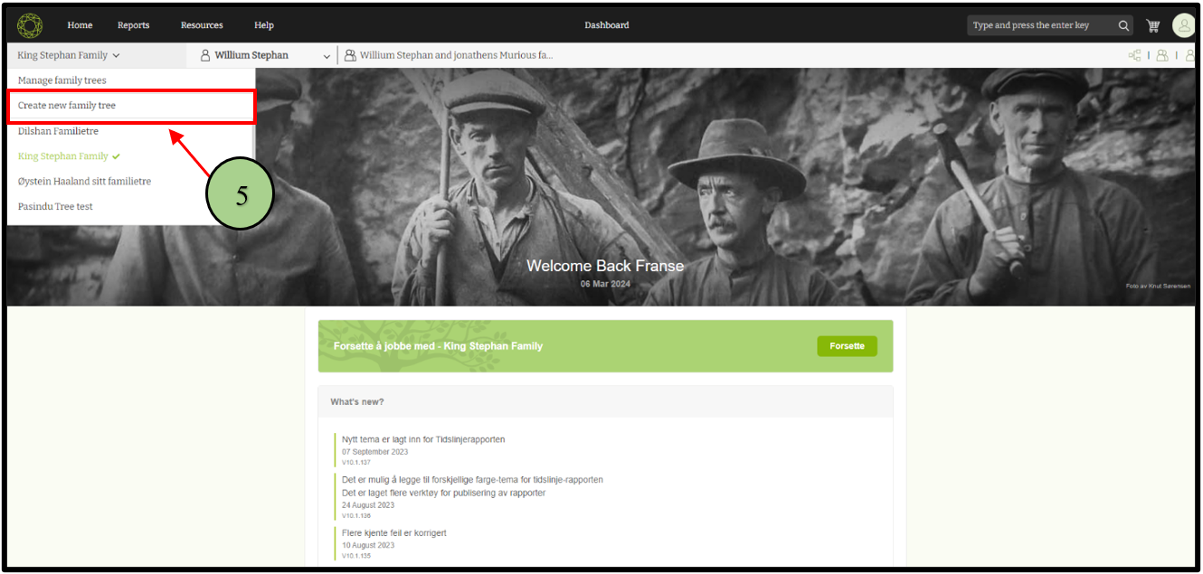Click the person icon beside Willium Stephan
Viewport: 1203px width, 574px height.
click(205, 55)
